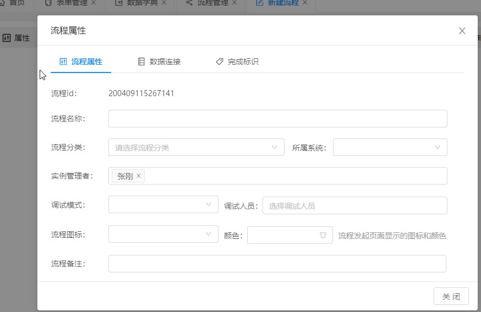Close the 流程管理 tab

[234, 3]
